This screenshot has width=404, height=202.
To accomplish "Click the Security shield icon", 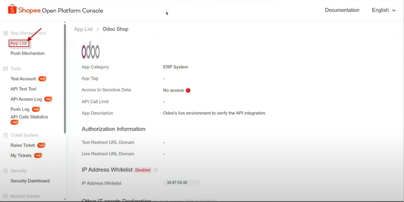I will pos(5,171).
